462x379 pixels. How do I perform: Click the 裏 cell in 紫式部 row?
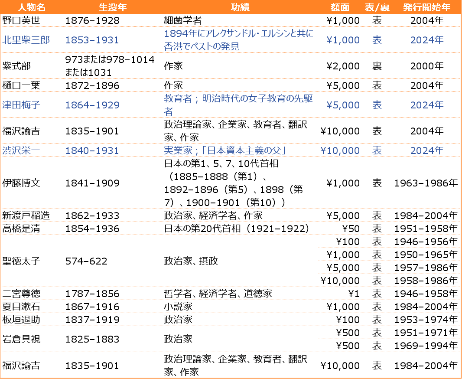pyautogui.click(x=377, y=66)
